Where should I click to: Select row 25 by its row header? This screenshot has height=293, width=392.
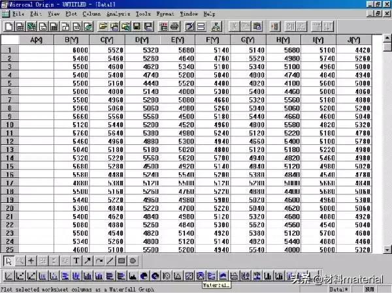(10, 249)
